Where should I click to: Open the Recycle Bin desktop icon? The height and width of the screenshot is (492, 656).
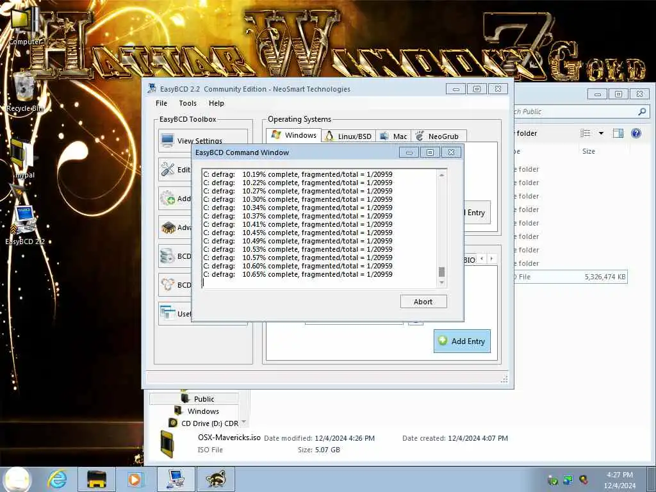(24, 92)
